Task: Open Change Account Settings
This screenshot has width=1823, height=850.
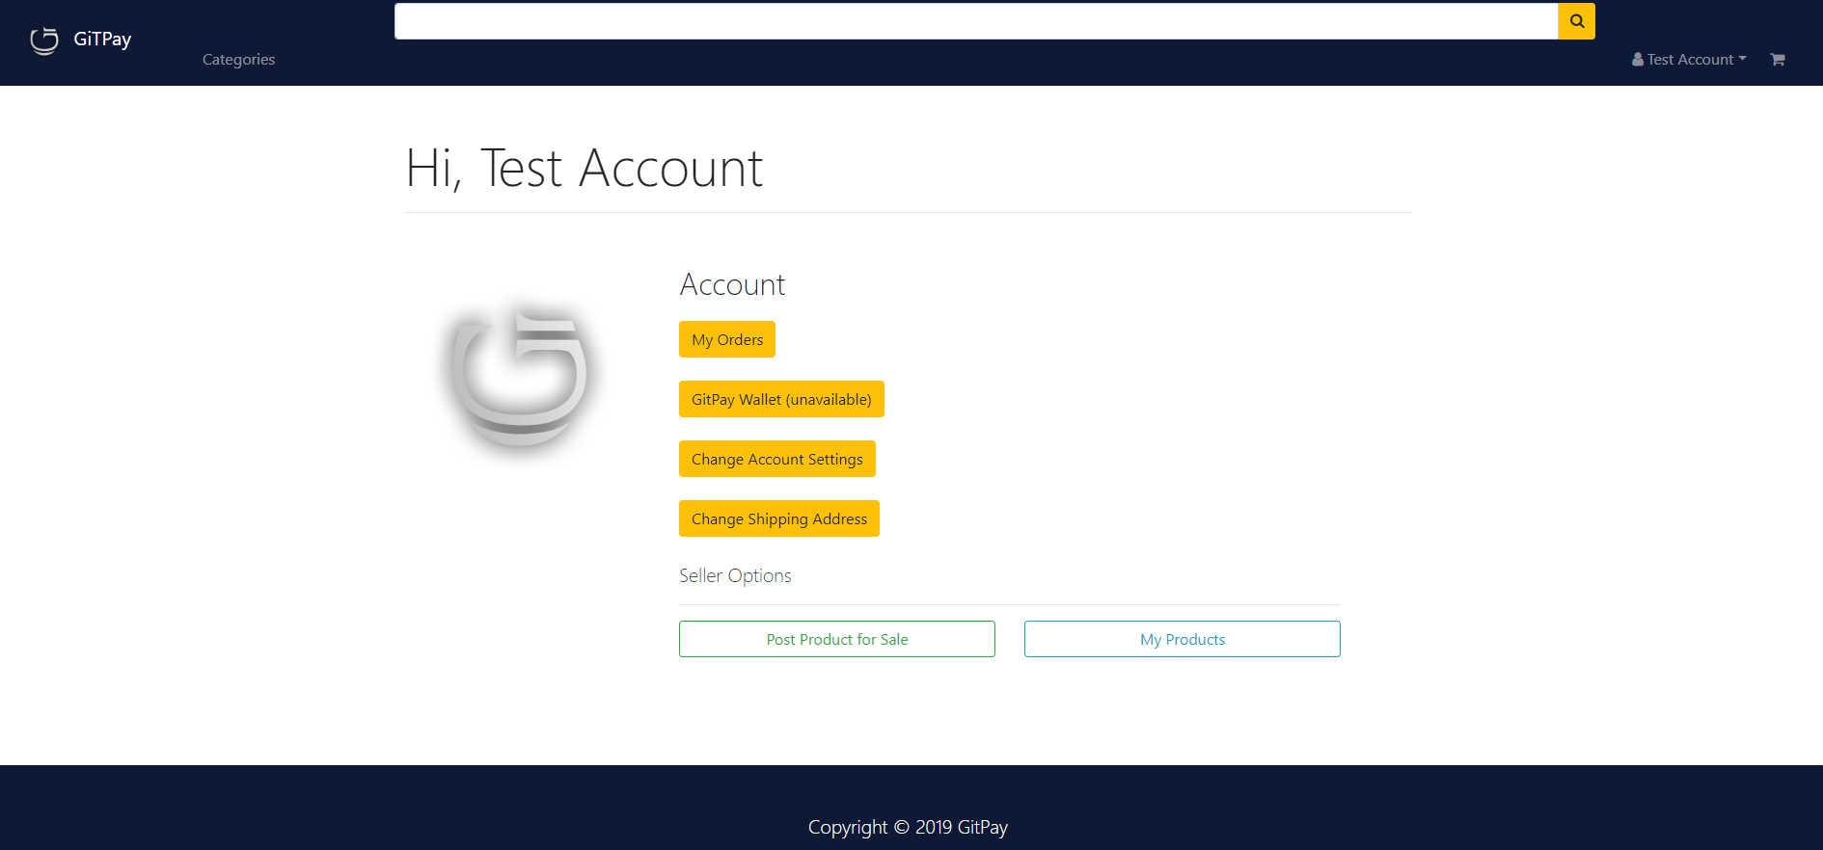Action: coord(777,459)
